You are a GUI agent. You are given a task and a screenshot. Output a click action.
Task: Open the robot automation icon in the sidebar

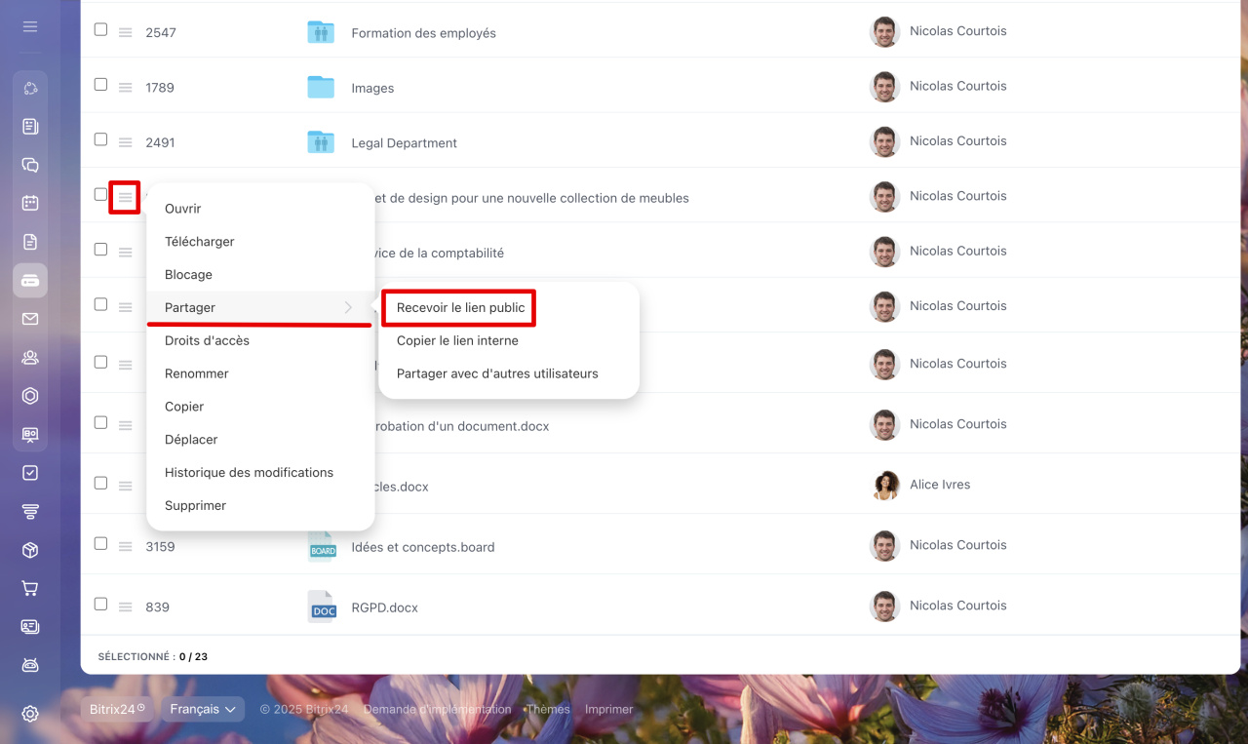30,665
